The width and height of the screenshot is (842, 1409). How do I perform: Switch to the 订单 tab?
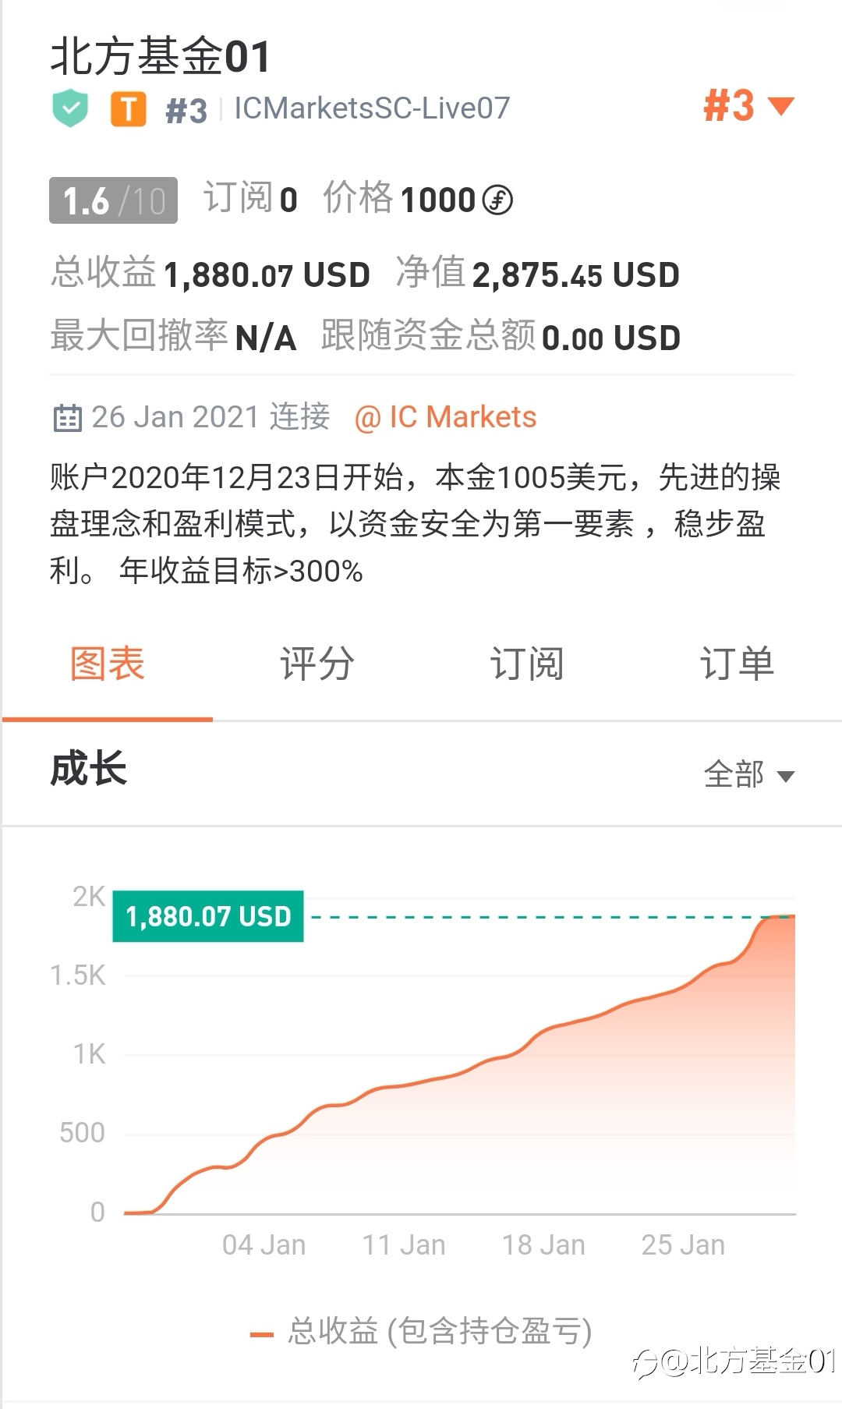pos(737,664)
